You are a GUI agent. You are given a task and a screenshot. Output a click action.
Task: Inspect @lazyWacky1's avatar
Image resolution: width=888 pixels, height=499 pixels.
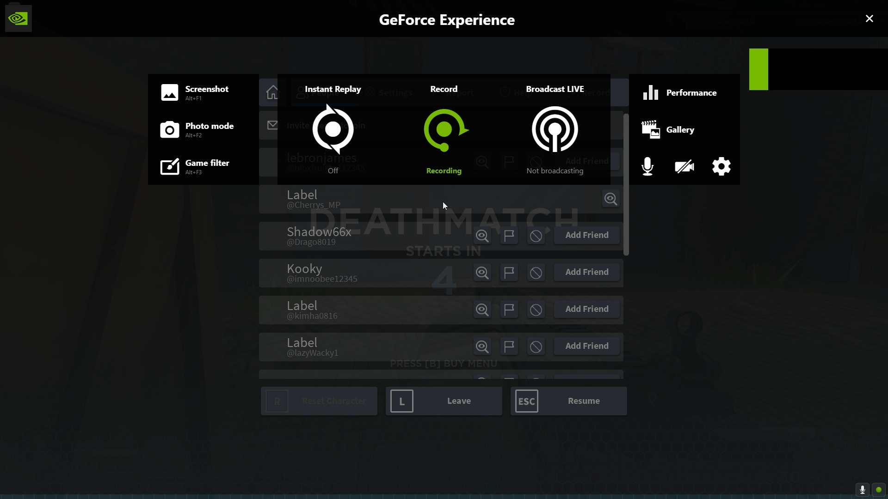482,347
